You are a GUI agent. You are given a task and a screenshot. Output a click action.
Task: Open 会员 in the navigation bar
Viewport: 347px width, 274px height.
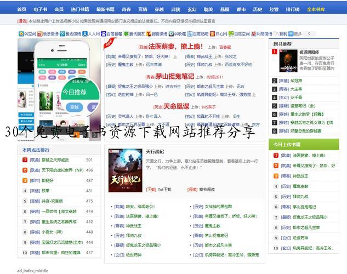59,9
